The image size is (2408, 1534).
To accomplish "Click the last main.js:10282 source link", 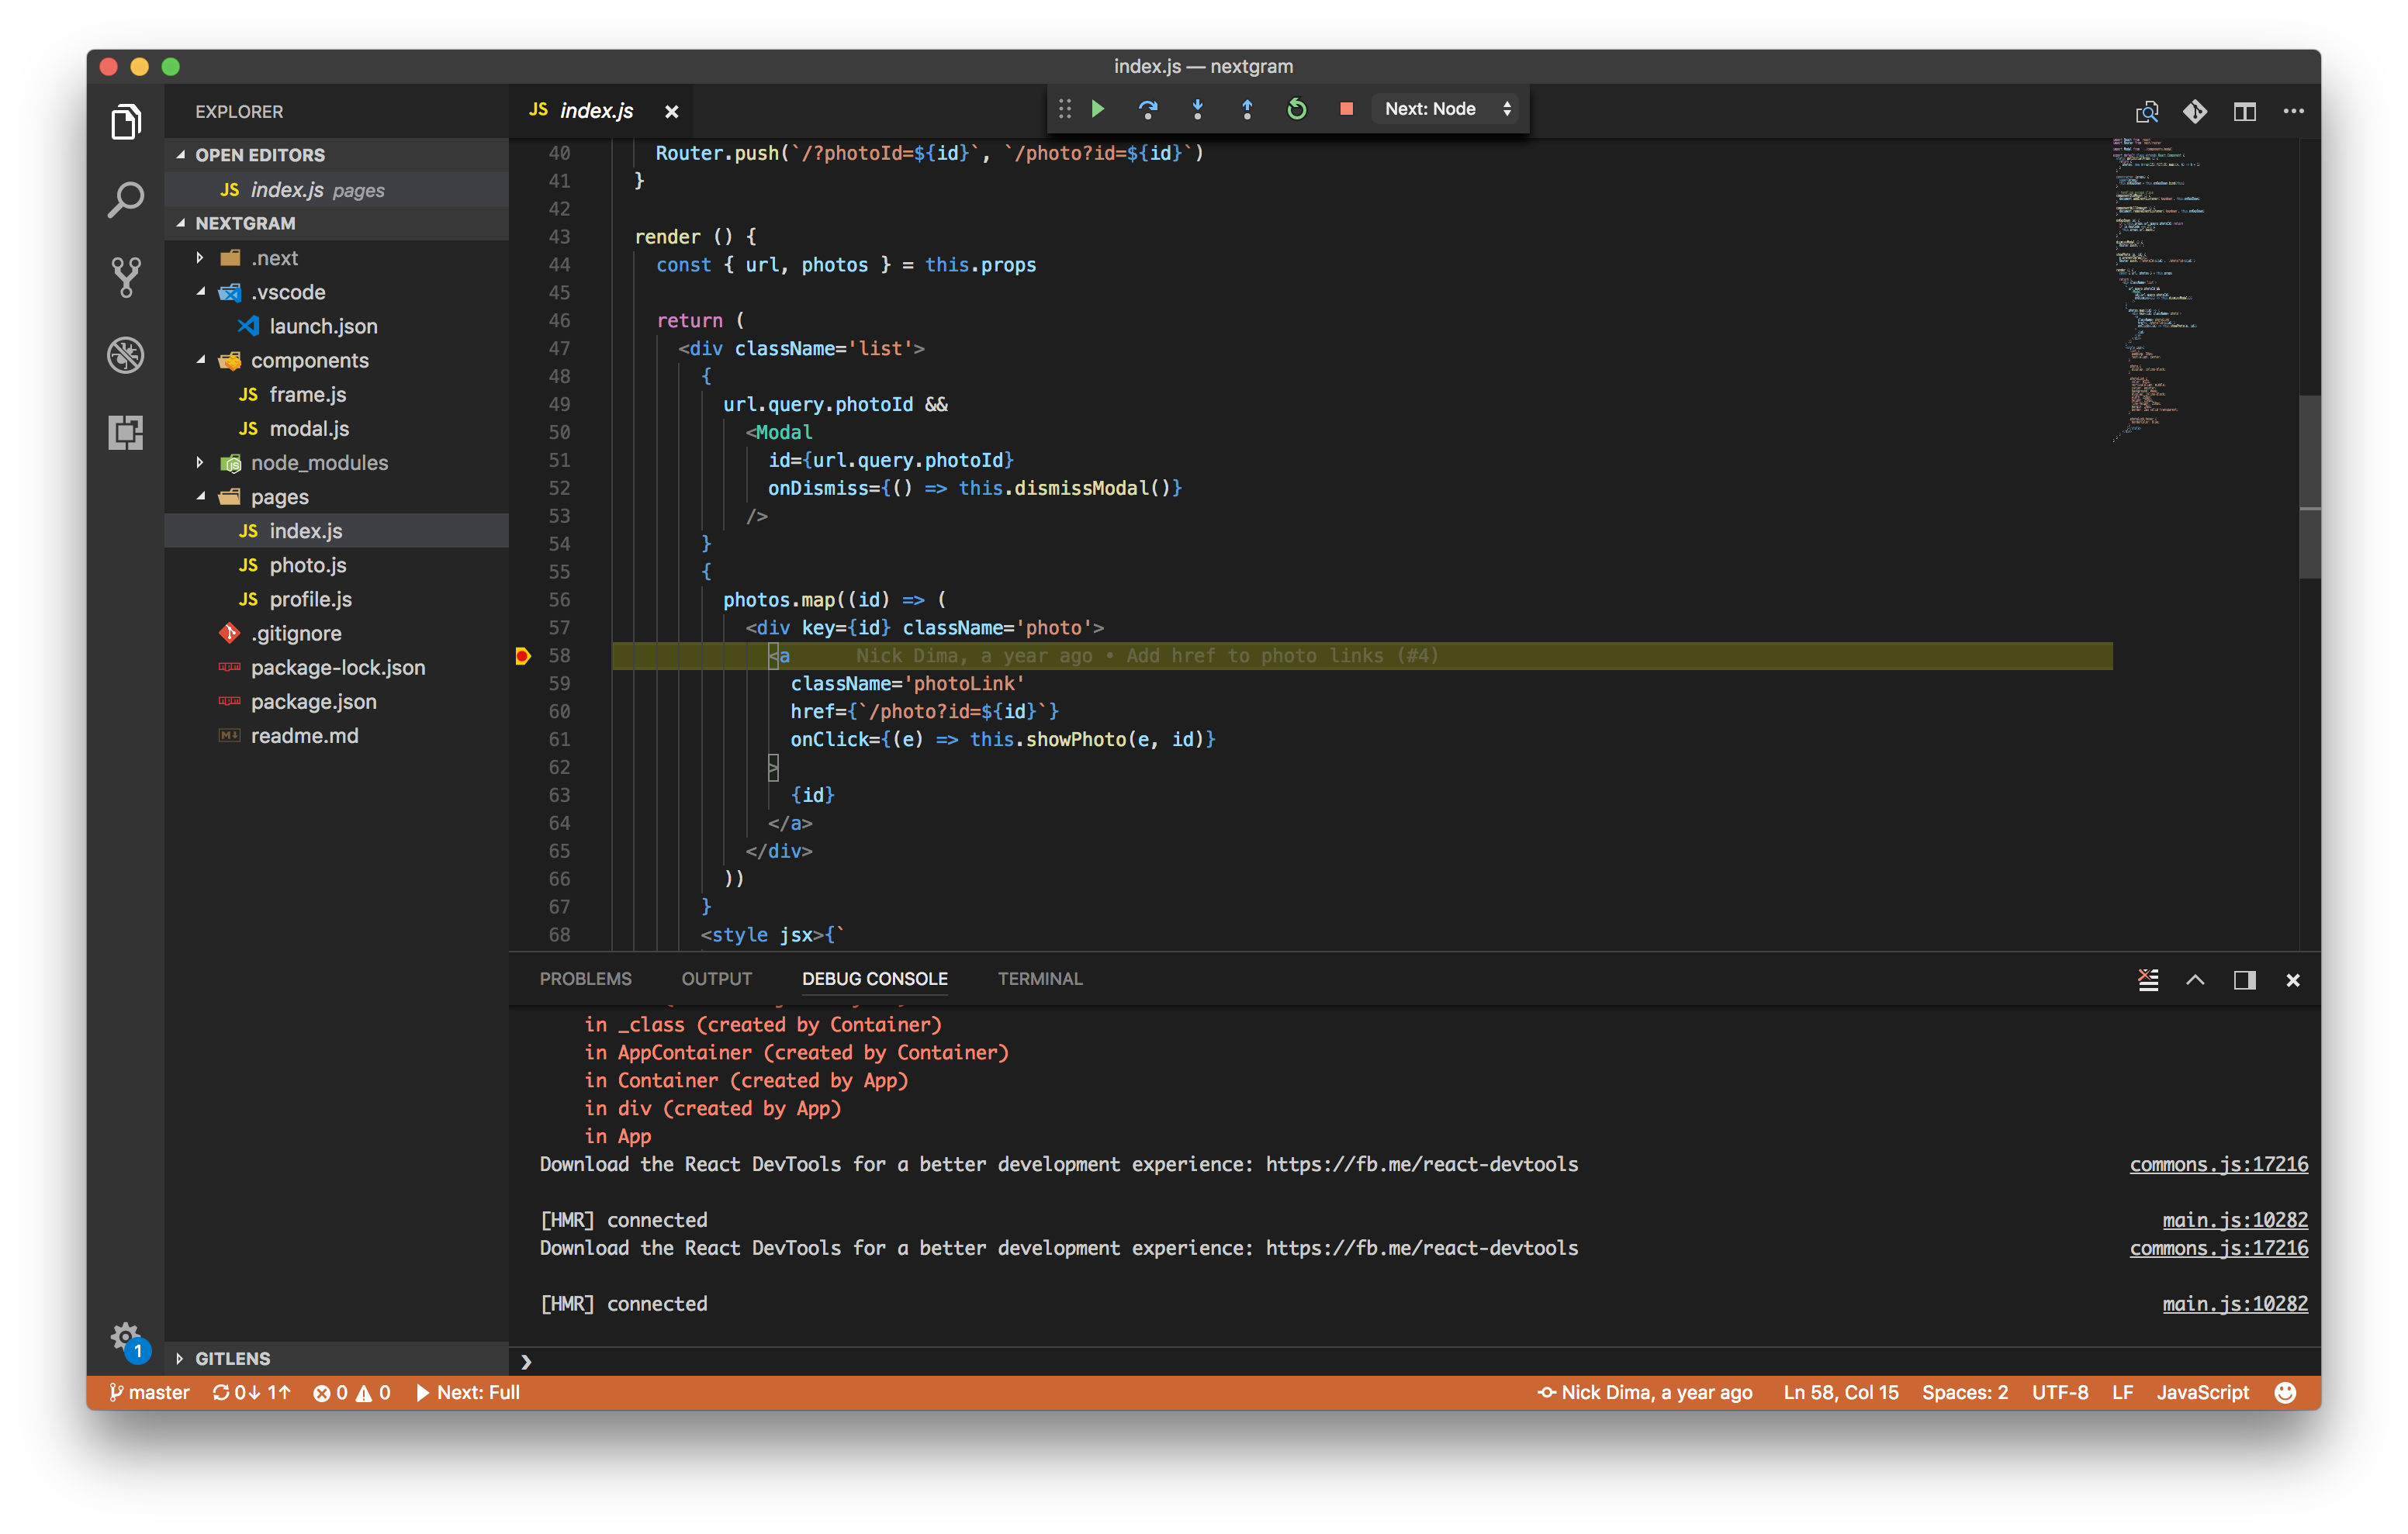I will point(2234,1304).
